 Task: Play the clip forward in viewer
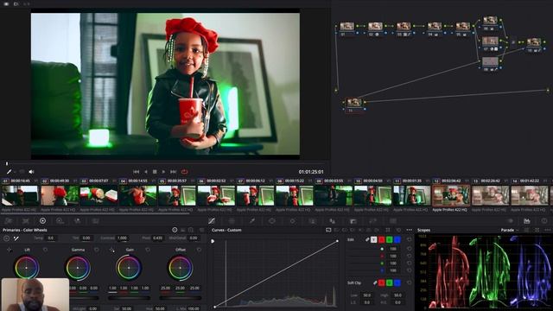click(163, 172)
